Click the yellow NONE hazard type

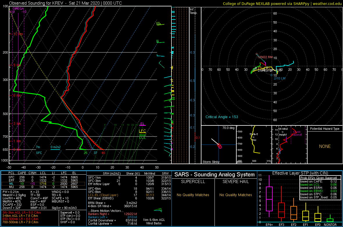point(325,146)
